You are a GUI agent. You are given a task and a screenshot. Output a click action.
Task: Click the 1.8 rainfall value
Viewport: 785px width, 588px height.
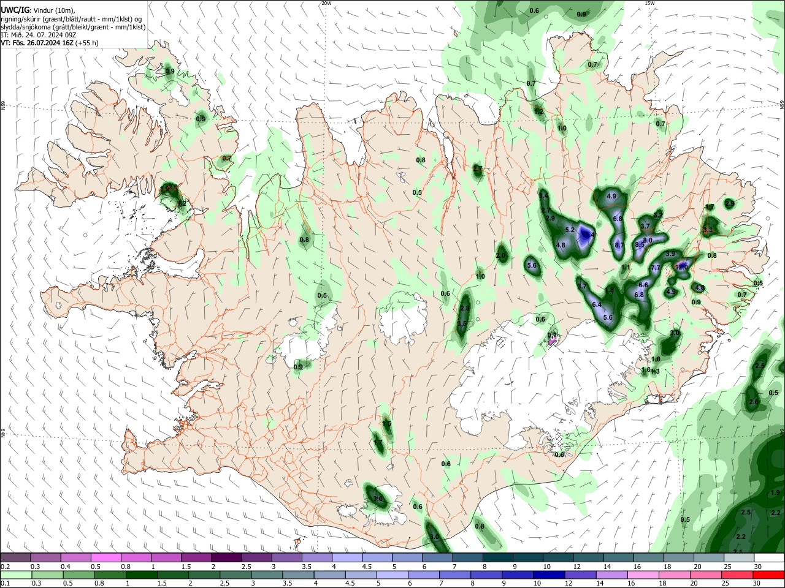point(610,290)
